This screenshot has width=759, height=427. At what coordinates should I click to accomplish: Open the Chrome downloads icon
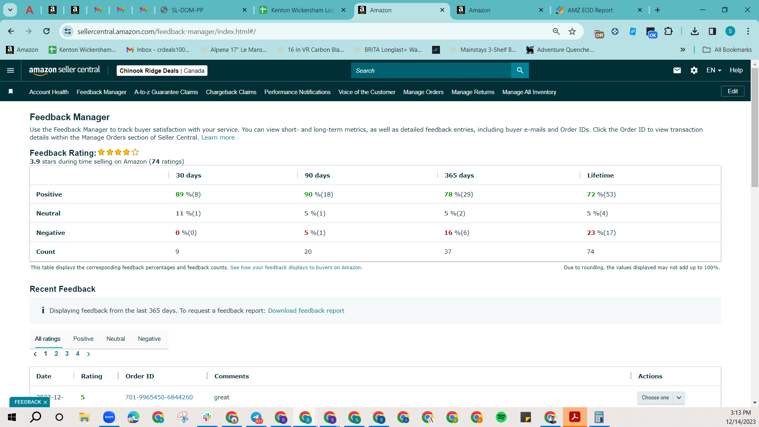click(695, 31)
